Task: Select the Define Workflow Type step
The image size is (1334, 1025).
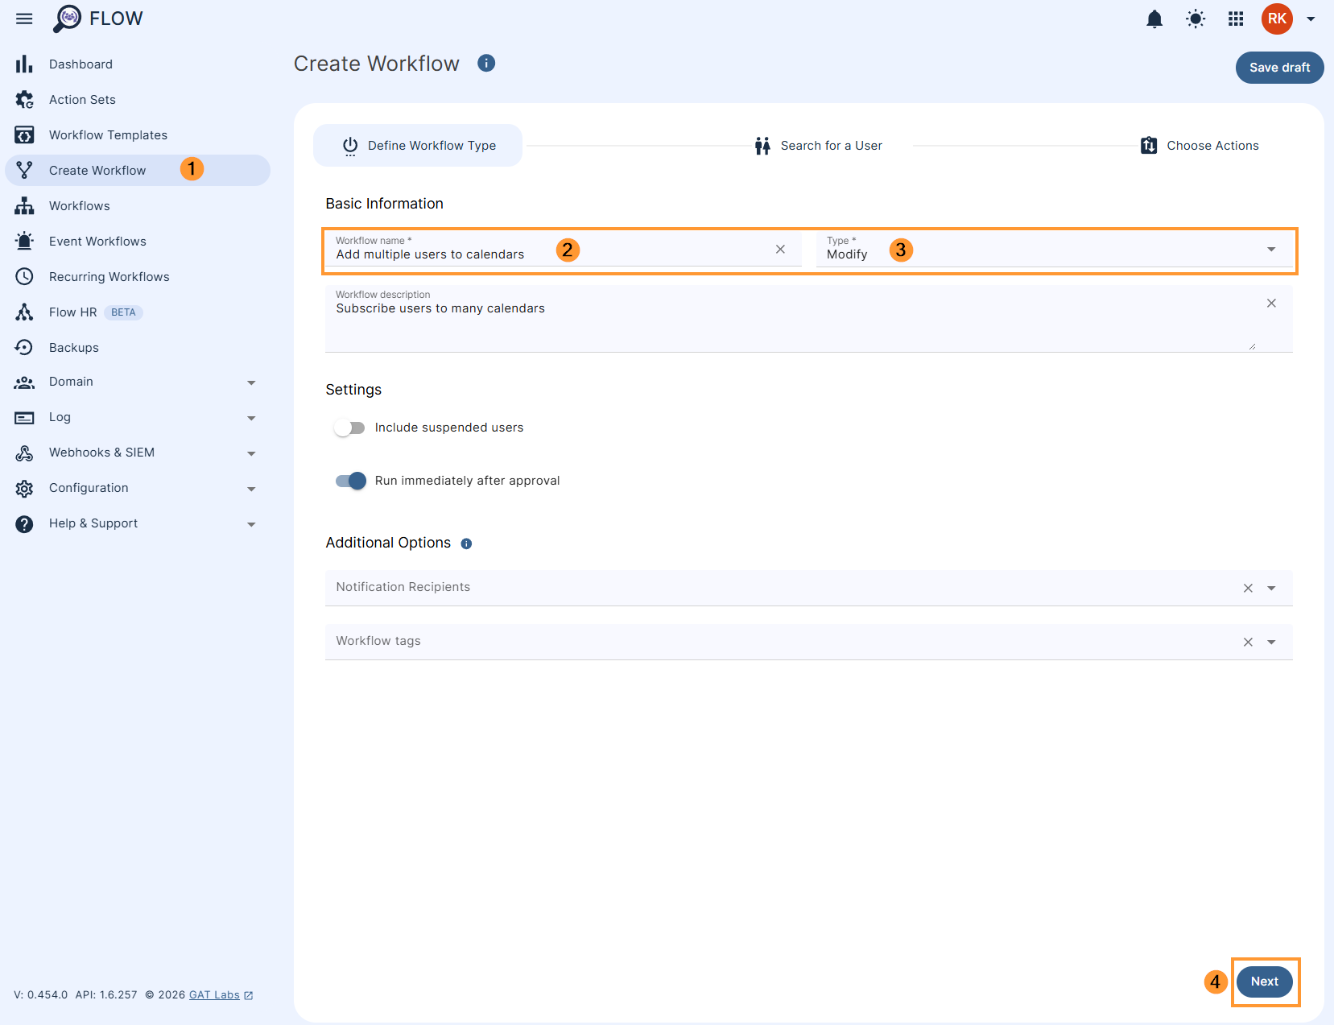Action: (418, 146)
